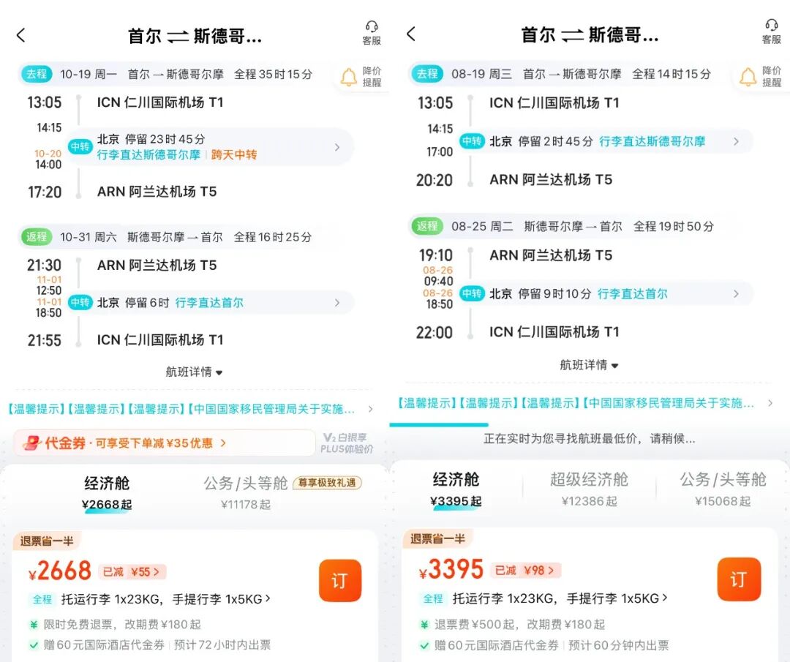
Task: Tap 中转 badge for 2时45分 Beijing layover
Action: [x=472, y=141]
